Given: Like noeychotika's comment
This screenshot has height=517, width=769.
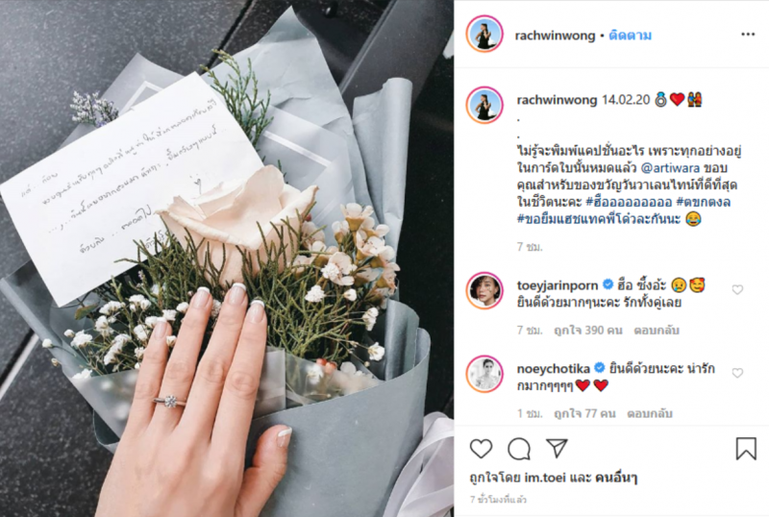Looking at the screenshot, I should point(737,373).
